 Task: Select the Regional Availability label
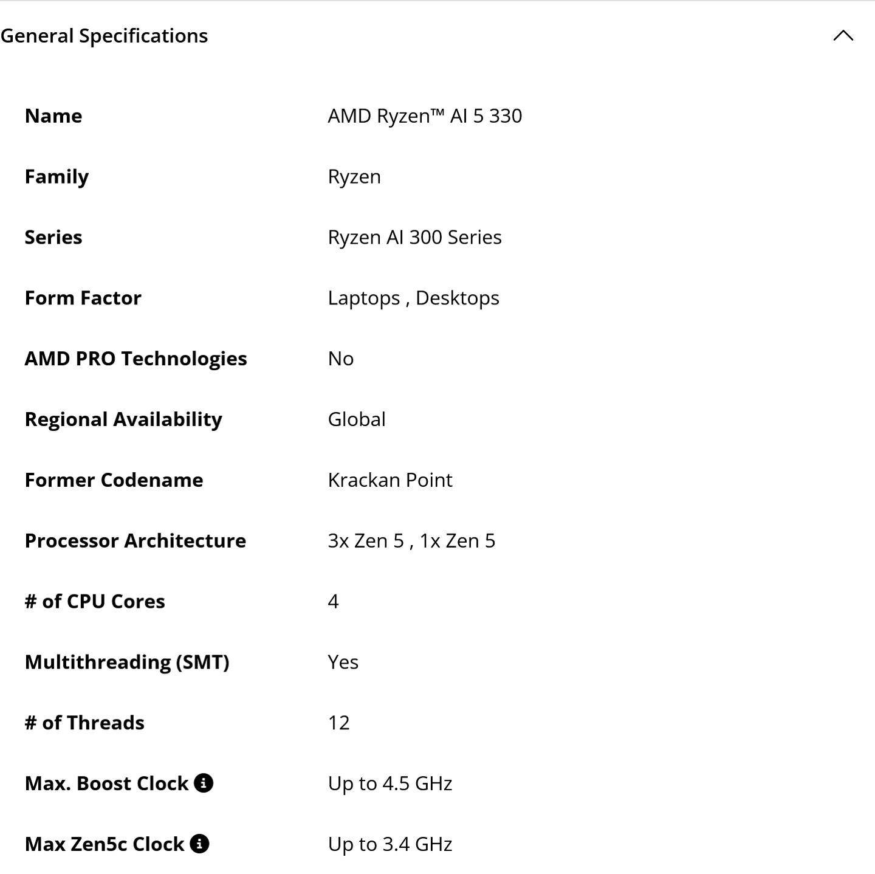coord(123,419)
